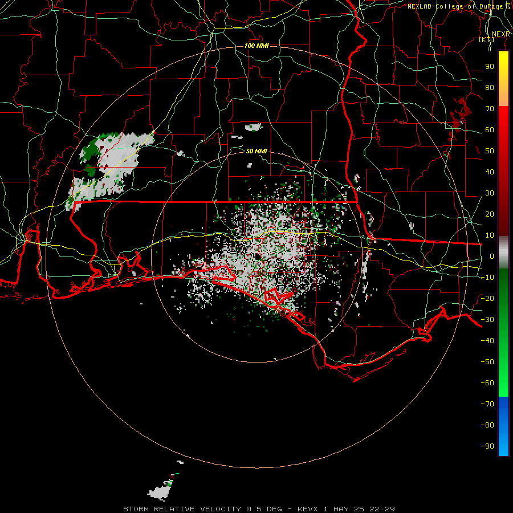513x513 pixels.
Task: Click the '50 NMI' range ring label
Action: click(x=257, y=151)
